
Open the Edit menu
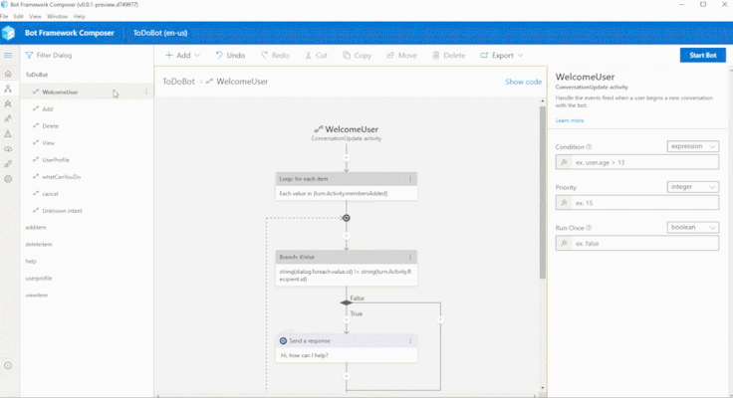pos(18,16)
